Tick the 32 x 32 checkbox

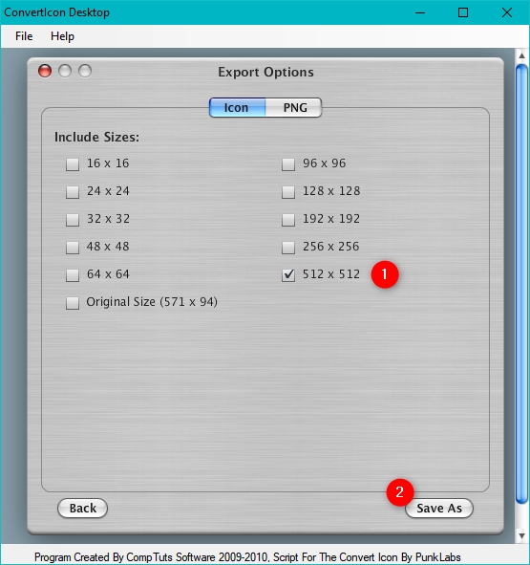[73, 220]
